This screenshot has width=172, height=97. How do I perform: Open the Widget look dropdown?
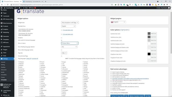70,23
